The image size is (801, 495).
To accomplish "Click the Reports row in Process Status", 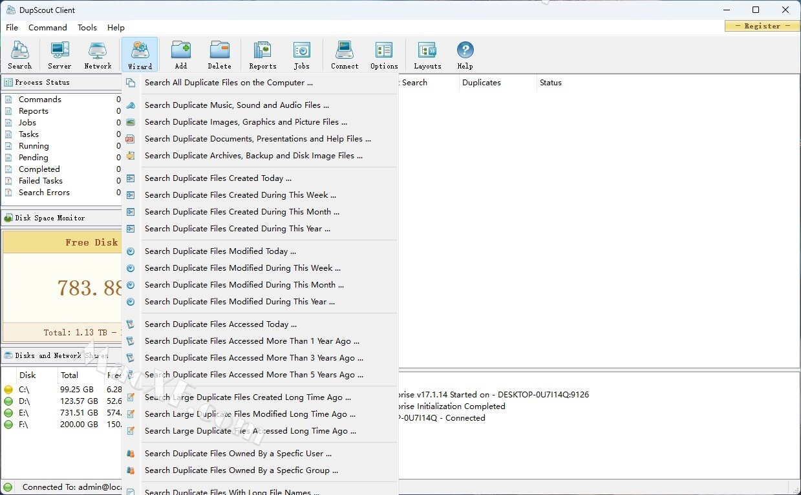I will coord(62,111).
